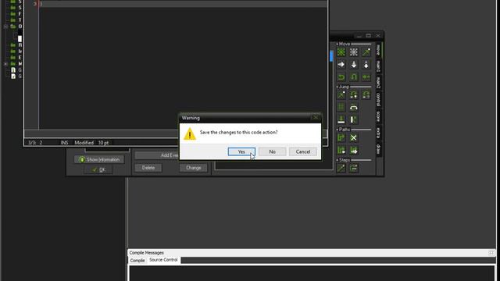The width and height of the screenshot is (500, 281).
Task: Choose the Step Towards action icon
Action: (x=341, y=168)
